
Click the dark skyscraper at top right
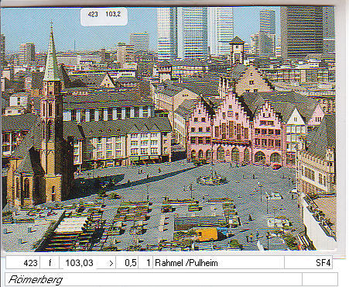point(302,33)
